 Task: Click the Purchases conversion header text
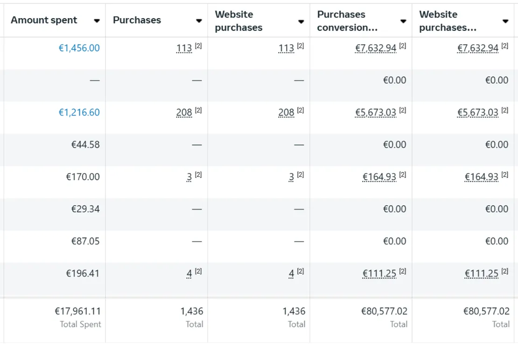[347, 21]
